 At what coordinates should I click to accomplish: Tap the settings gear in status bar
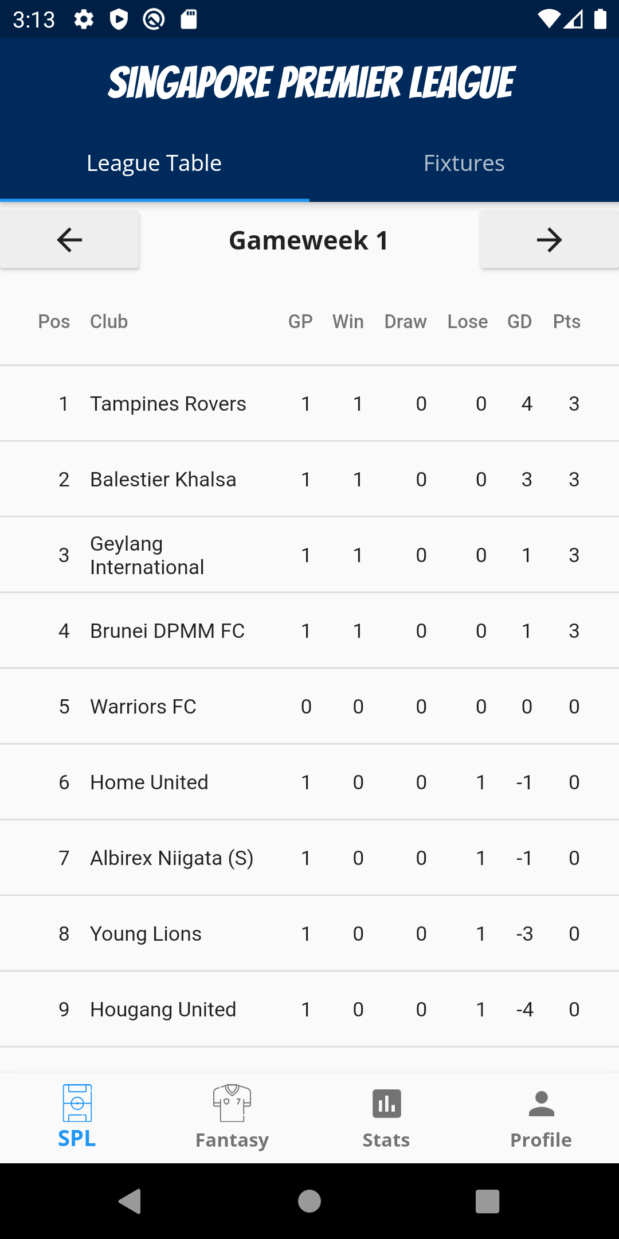point(84,20)
